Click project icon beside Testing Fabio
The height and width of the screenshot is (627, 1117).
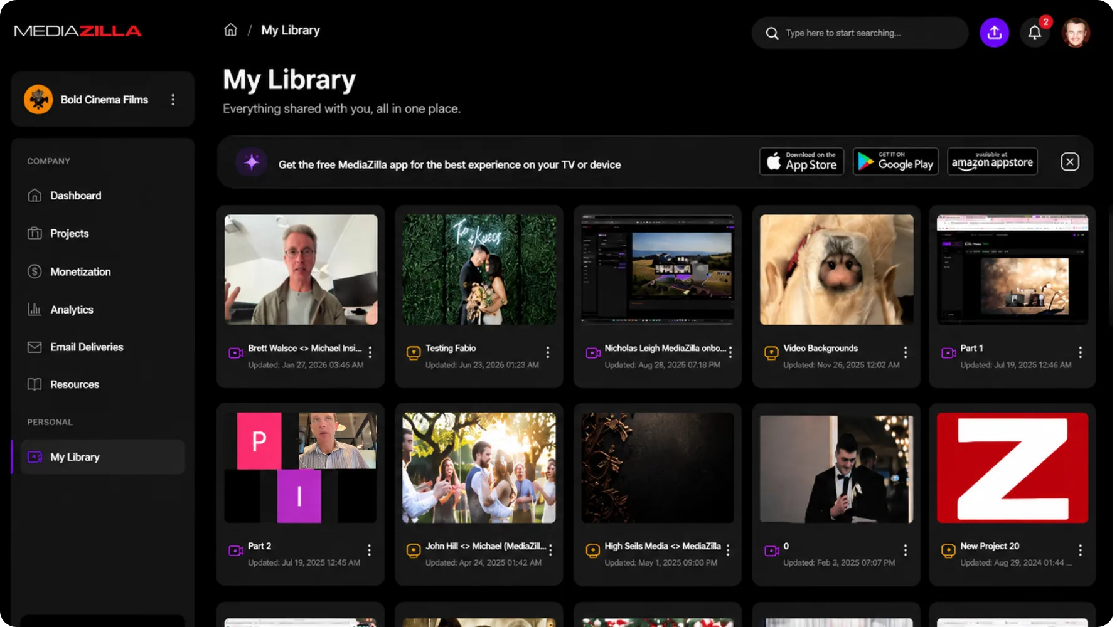[x=414, y=353]
